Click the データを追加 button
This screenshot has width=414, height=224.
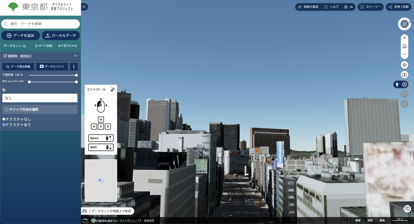[20, 36]
